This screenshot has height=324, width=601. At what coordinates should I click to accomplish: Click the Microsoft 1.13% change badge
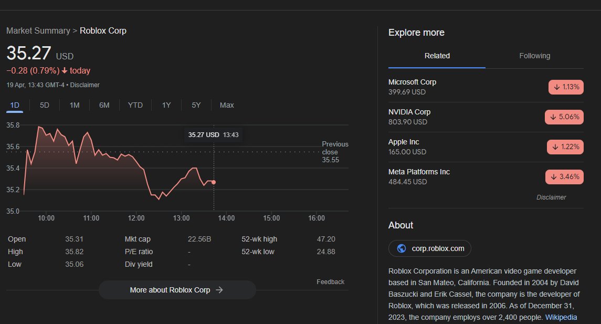[x=566, y=87]
